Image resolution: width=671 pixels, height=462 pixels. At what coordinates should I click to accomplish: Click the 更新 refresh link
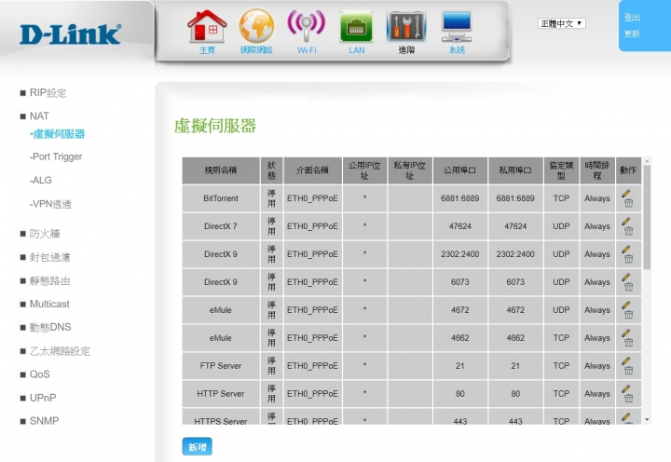632,34
